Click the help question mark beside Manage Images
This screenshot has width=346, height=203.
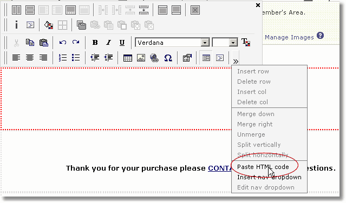point(320,36)
